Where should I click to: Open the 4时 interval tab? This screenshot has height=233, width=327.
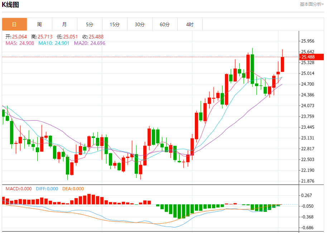[x=190, y=24]
